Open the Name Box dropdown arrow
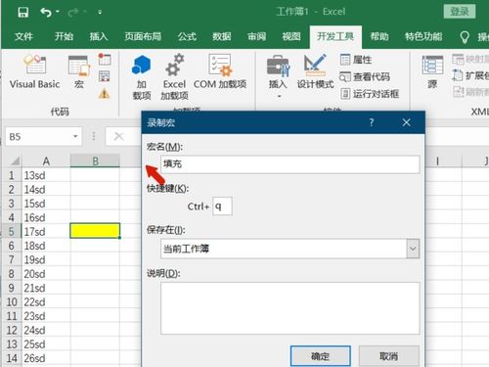Image resolution: width=489 pixels, height=367 pixels. 75,136
